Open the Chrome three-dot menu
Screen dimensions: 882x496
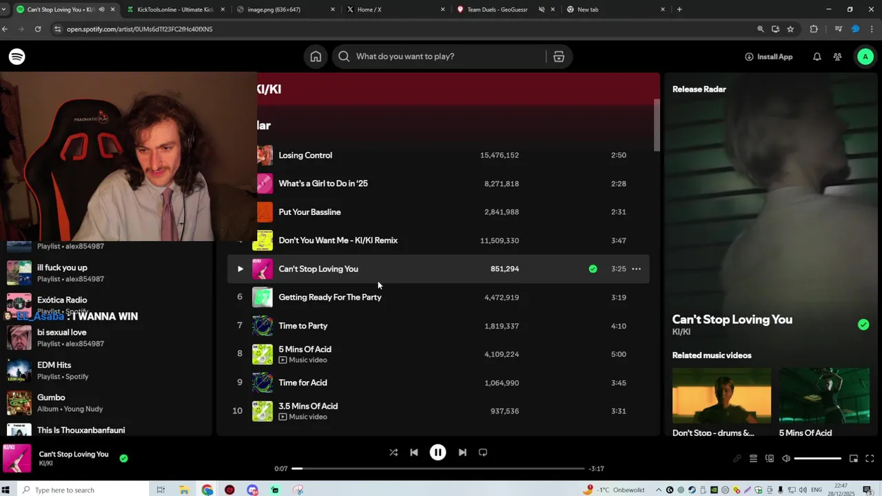coord(873,29)
